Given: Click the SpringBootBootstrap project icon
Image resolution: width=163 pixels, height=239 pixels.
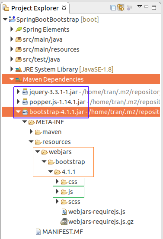Looking at the screenshot, I should click(x=12, y=19).
